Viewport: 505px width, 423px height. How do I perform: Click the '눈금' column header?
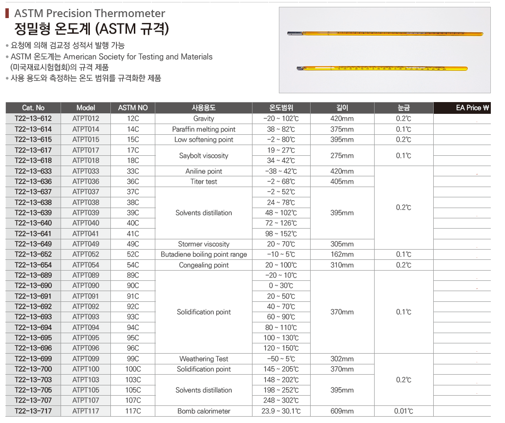click(x=403, y=108)
